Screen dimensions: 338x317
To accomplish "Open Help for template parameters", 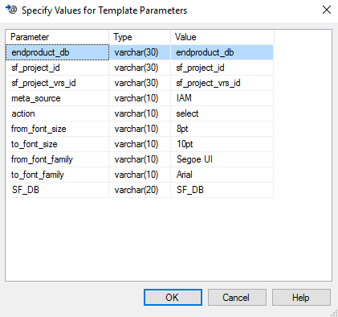I will (x=301, y=297).
